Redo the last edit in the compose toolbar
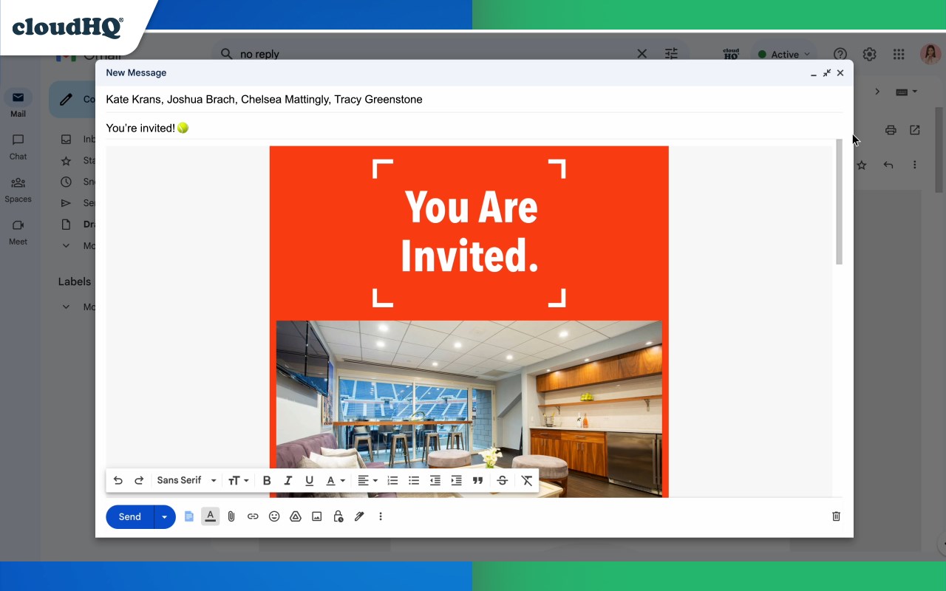Screen dimensions: 946x591 click(x=139, y=481)
